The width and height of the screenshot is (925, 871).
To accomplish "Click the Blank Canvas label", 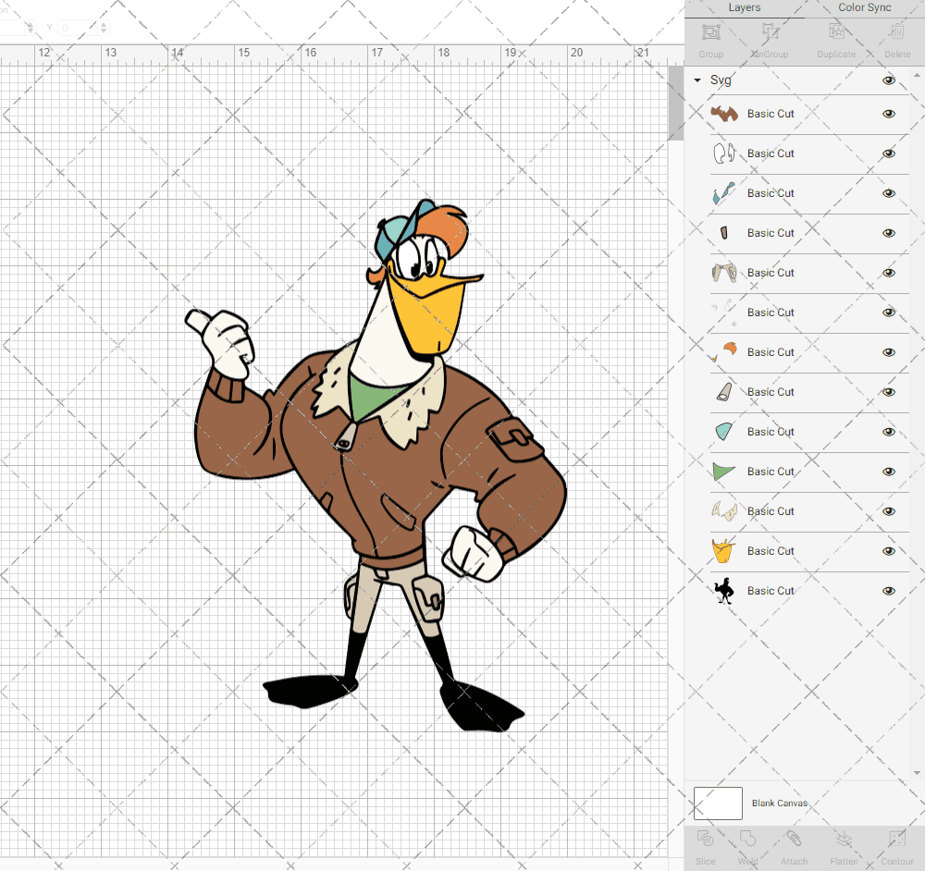I will 779,804.
